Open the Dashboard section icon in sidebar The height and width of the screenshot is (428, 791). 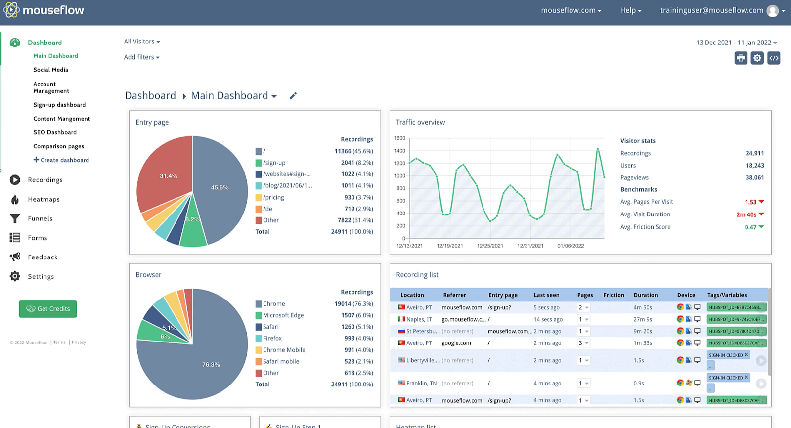[x=15, y=43]
